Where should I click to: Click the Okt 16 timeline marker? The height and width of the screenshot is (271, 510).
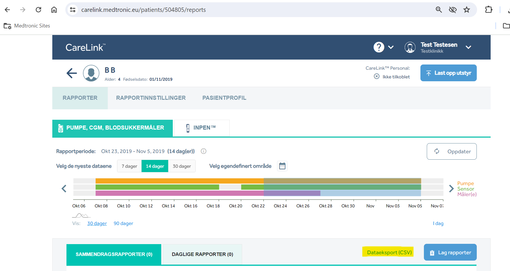[191, 206]
